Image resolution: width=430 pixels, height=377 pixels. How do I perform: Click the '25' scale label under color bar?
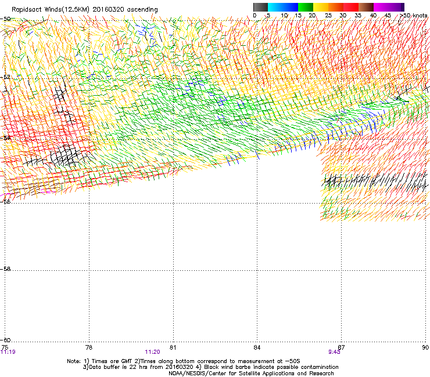click(x=328, y=15)
